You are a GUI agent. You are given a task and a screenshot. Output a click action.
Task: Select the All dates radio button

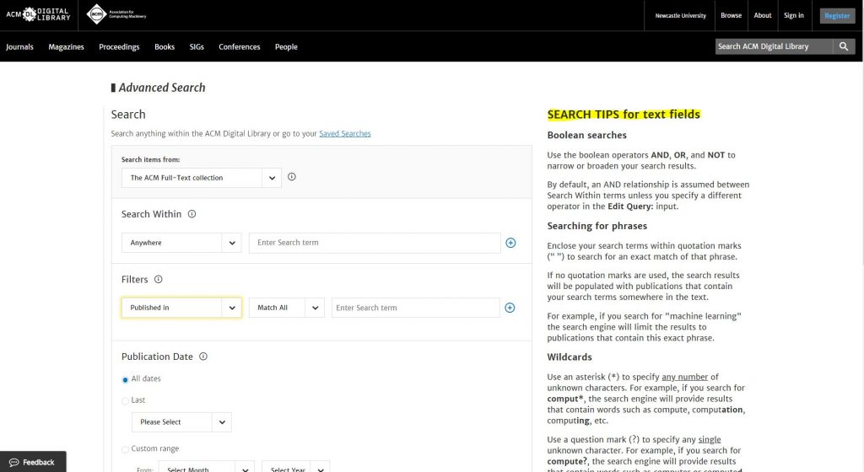pyautogui.click(x=126, y=379)
